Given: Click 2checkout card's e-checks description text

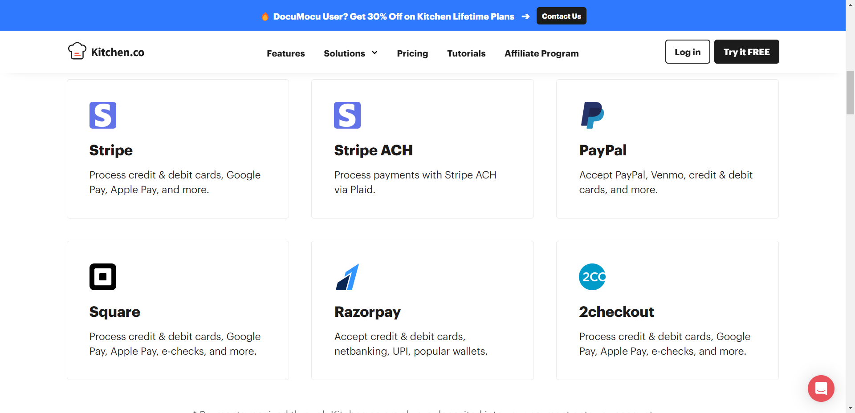Looking at the screenshot, I should pos(665,344).
